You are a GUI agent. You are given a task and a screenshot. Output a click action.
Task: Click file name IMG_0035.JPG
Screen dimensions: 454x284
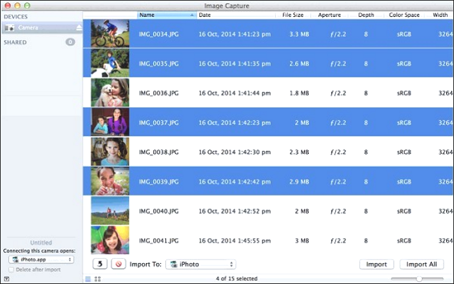tap(159, 64)
